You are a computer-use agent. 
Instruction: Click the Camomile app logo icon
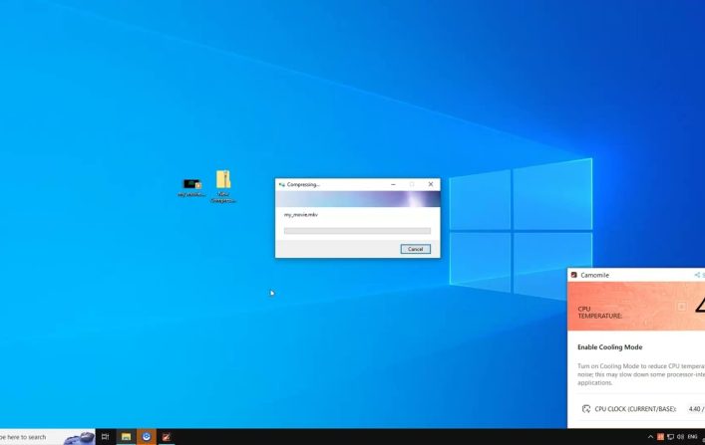click(573, 274)
